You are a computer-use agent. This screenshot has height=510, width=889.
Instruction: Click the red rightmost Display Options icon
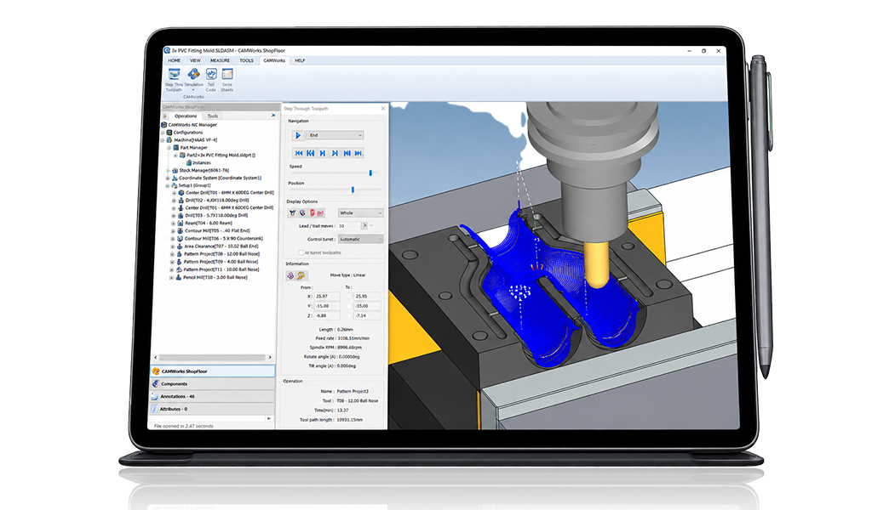(x=320, y=212)
